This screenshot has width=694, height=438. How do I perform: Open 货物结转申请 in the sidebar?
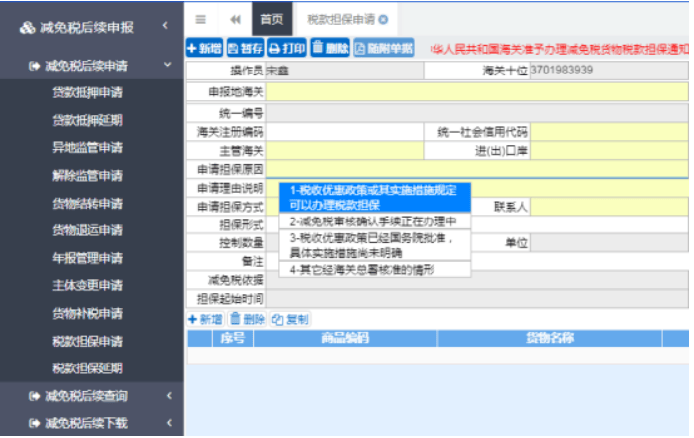[x=87, y=204]
